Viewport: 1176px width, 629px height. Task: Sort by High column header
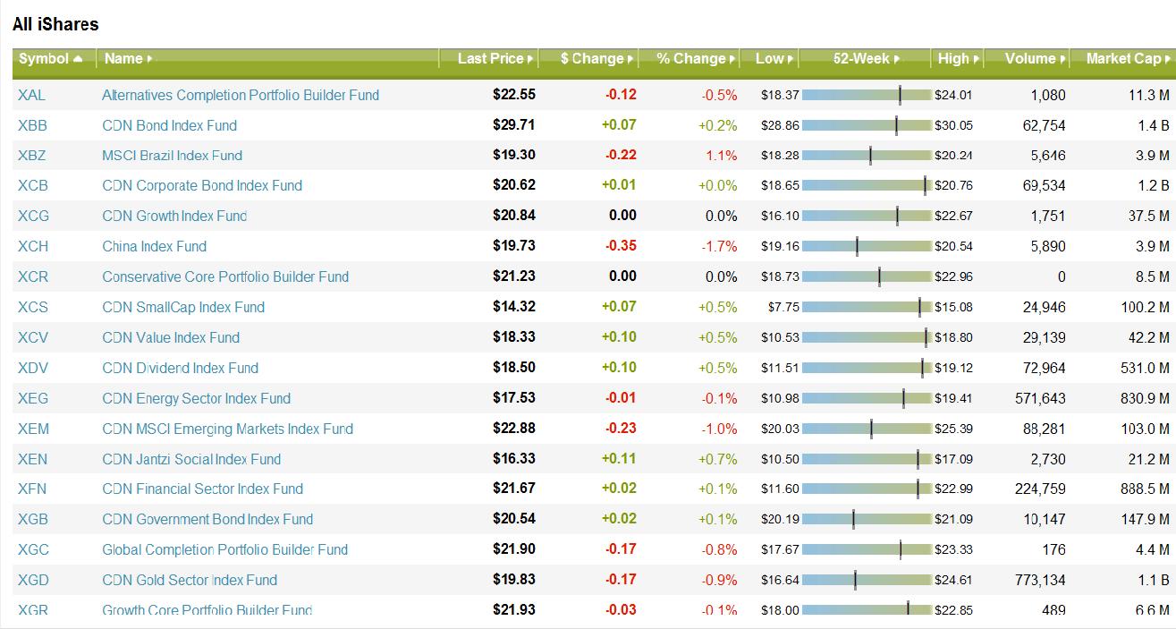[x=958, y=58]
